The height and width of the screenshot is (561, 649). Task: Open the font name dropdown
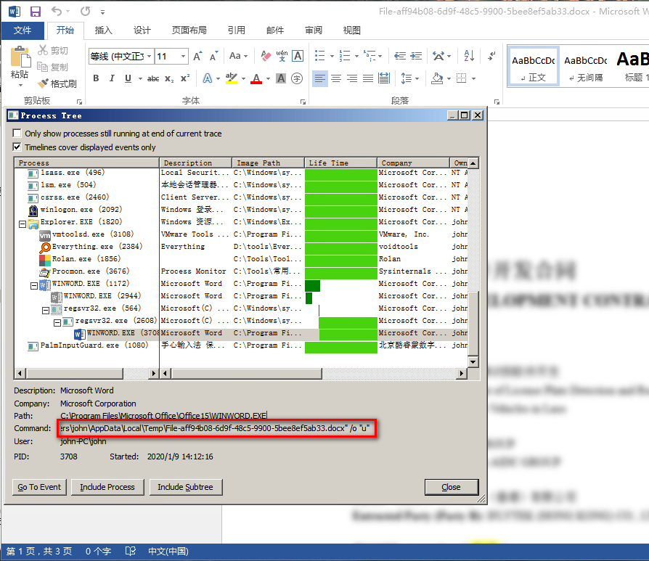(x=149, y=56)
